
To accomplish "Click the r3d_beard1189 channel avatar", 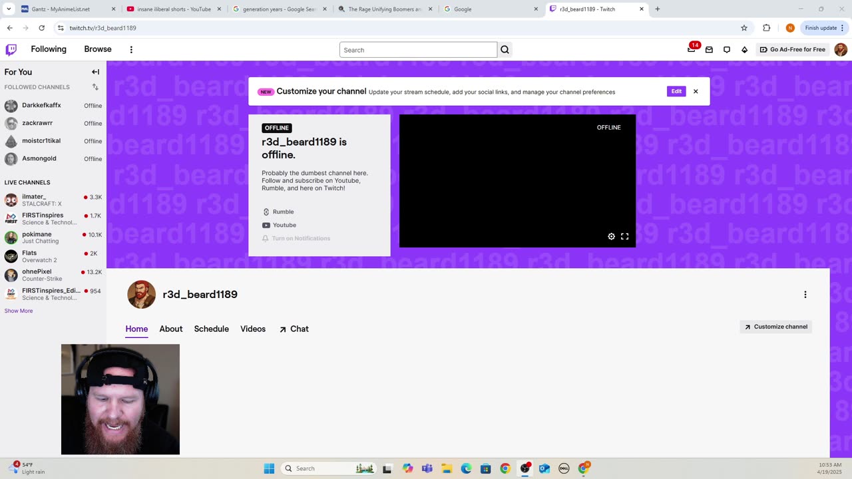I will pos(141,295).
